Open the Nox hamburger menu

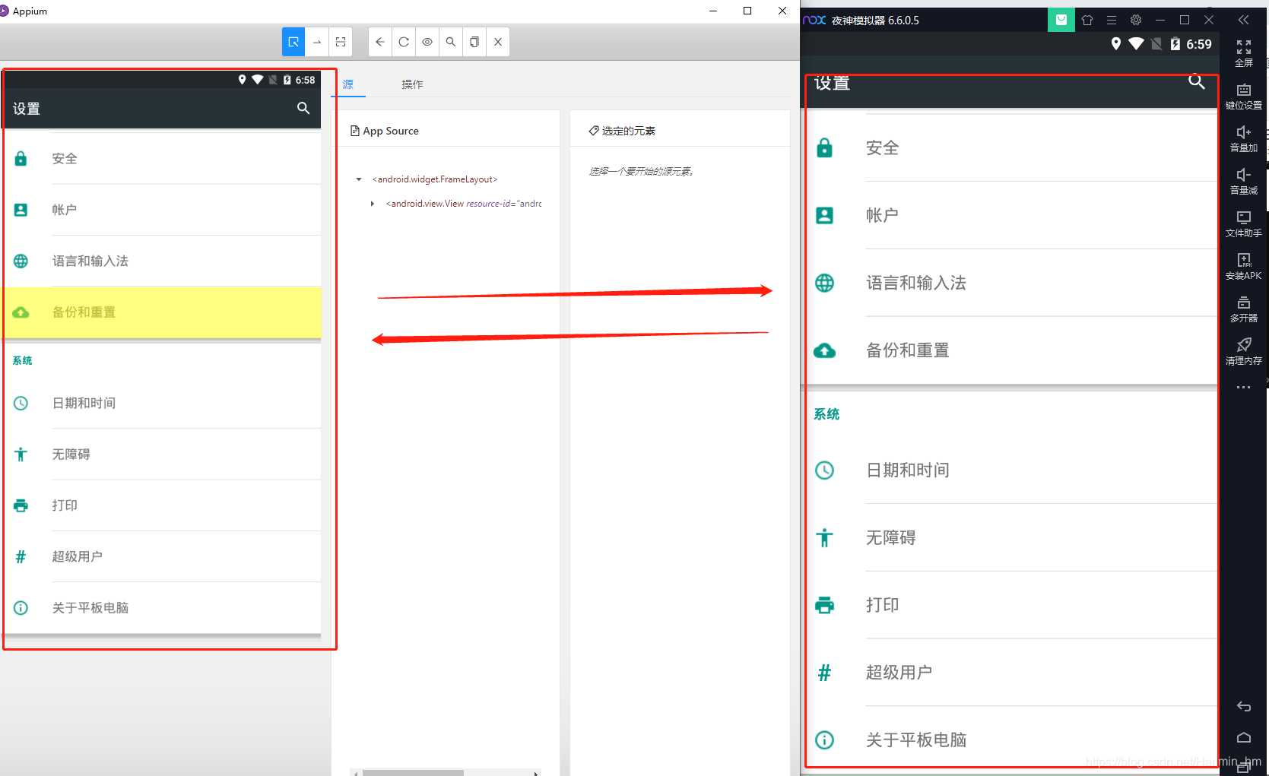(x=1111, y=20)
